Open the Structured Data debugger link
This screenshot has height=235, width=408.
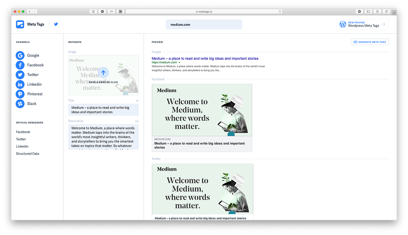pyautogui.click(x=28, y=154)
